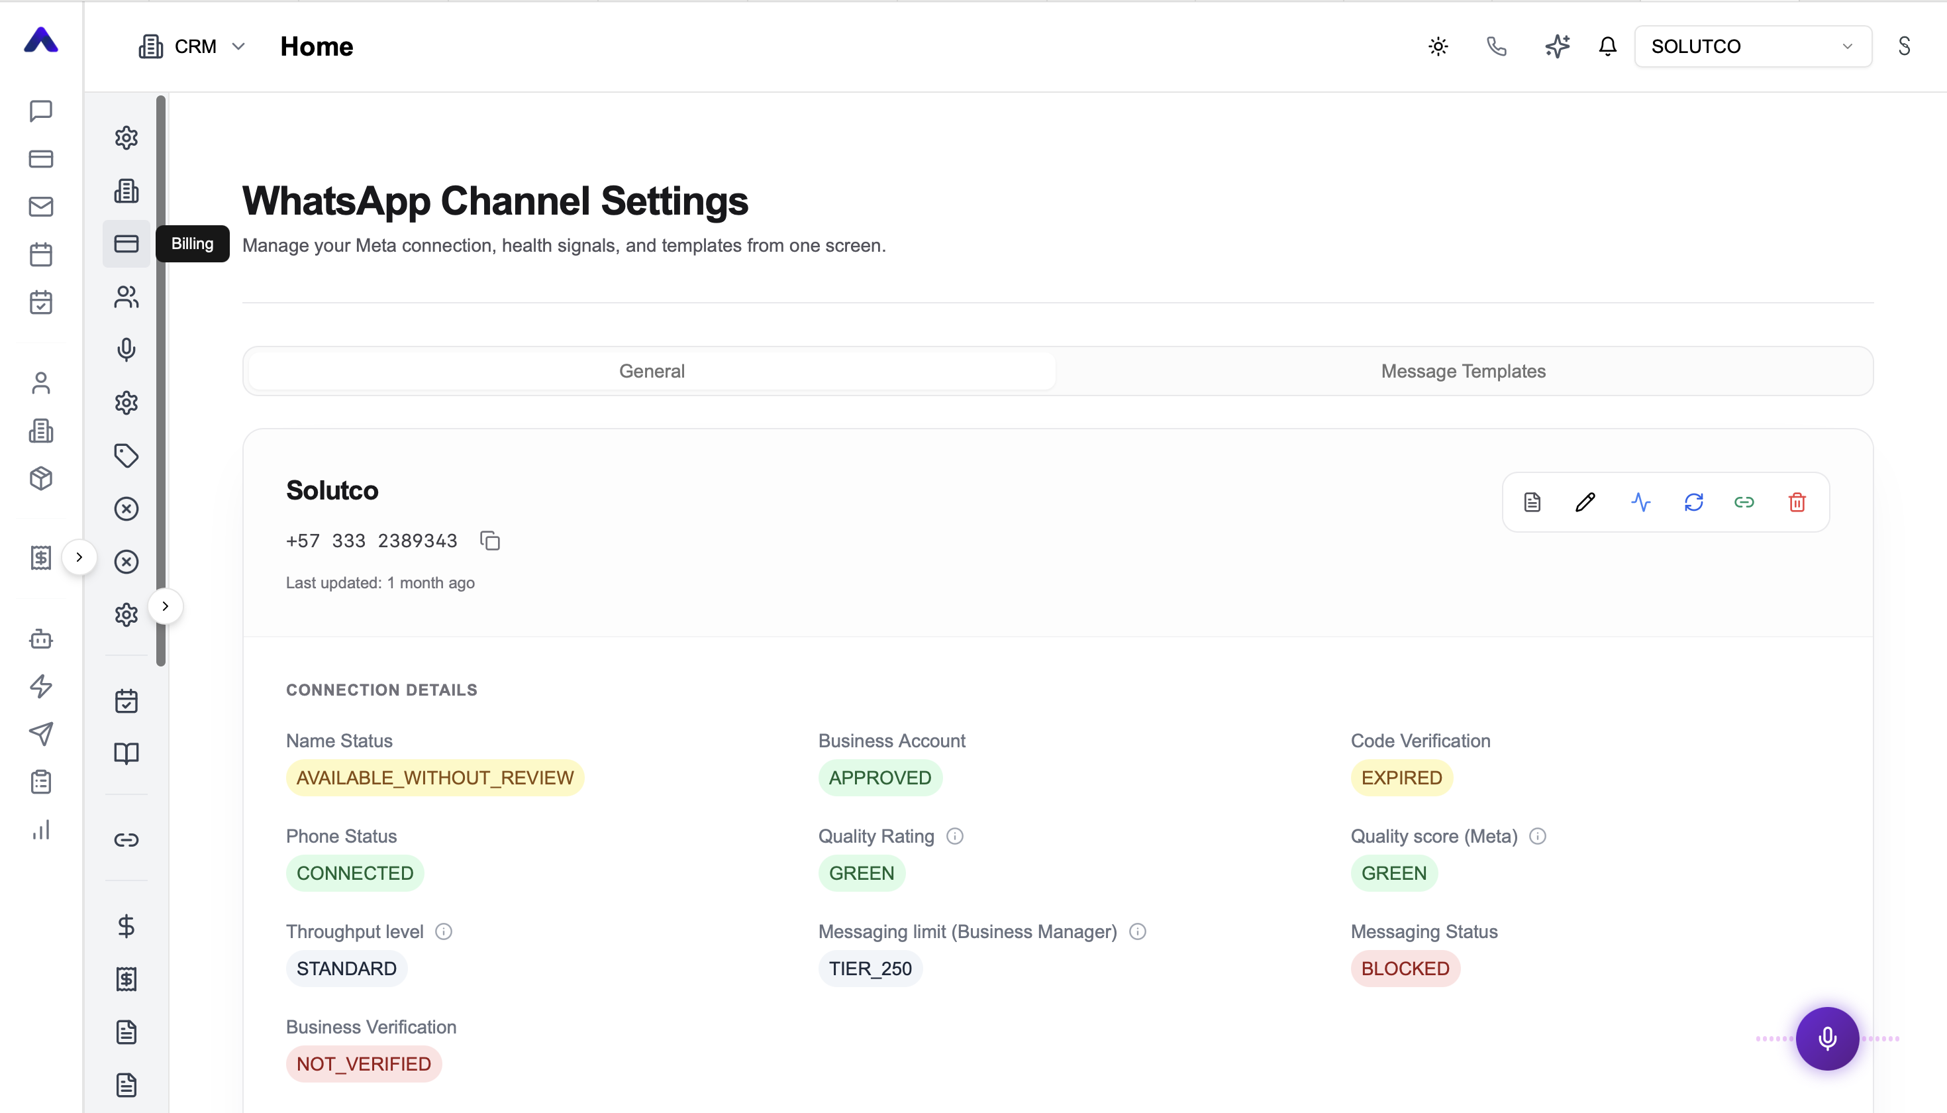Image resolution: width=1947 pixels, height=1113 pixels.
Task: Toggle the light theme sun icon
Action: [1438, 46]
